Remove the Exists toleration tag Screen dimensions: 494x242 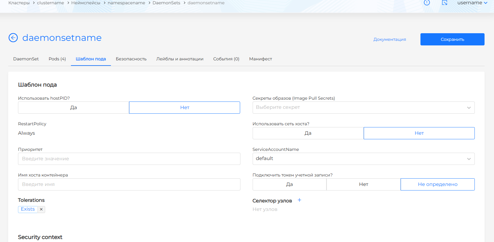pyautogui.click(x=41, y=209)
